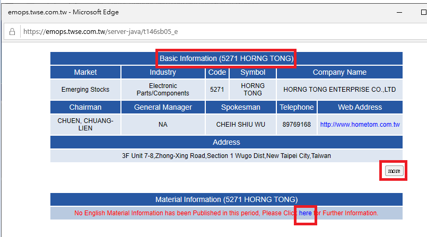Select the Basic Information (5271 HORNG TONG) header
Screen dimensions: 427x237
pyautogui.click(x=226, y=58)
